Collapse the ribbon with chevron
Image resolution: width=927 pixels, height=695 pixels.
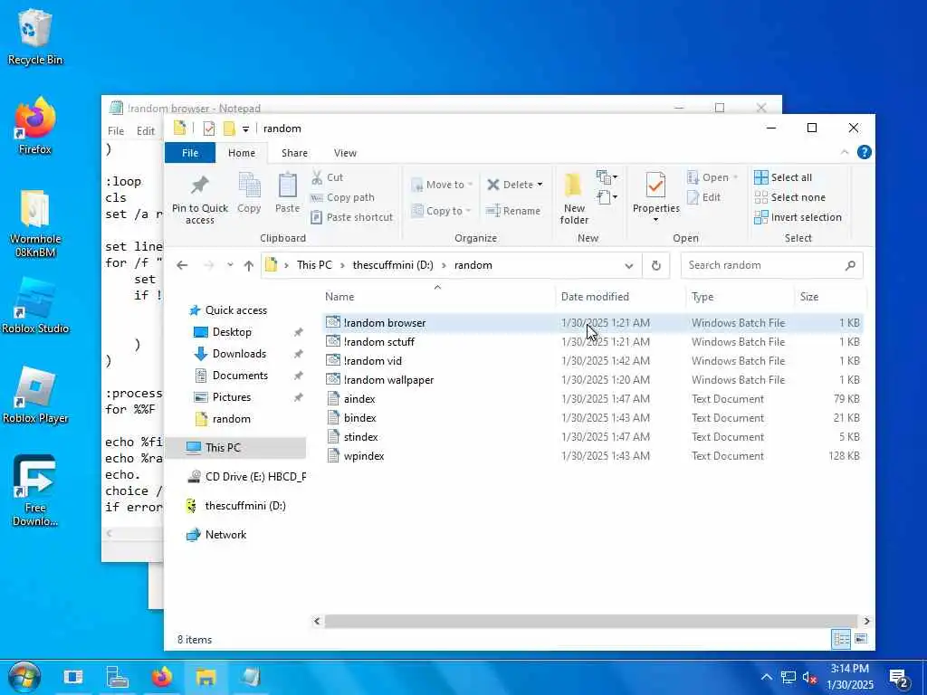point(845,152)
